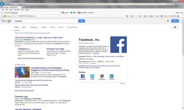Image resolution: width=184 pixels, height=110 pixels.
Task: Open Instagram profile icon in knowledge panel
Action: pyautogui.click(x=102, y=76)
